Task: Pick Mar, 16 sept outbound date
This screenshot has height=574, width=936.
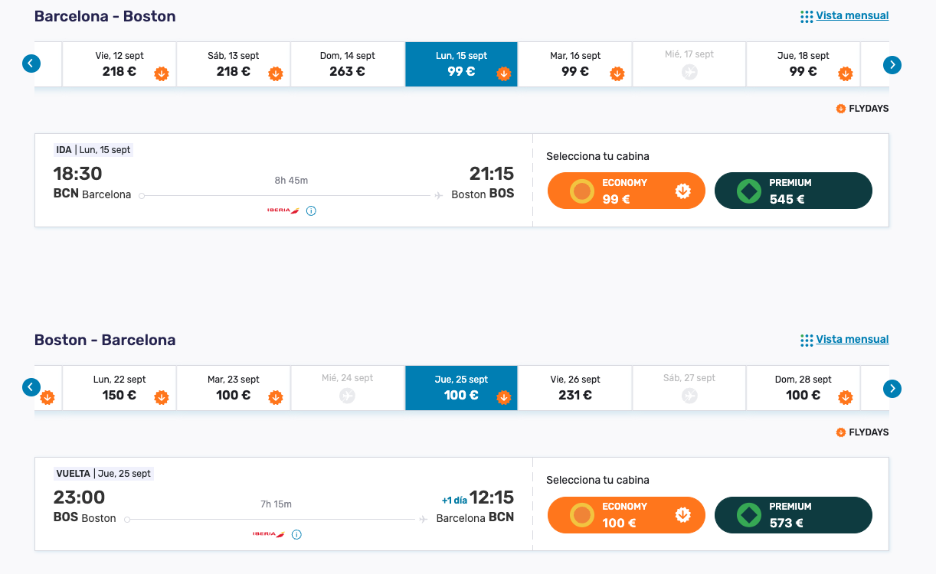Action: [575, 64]
